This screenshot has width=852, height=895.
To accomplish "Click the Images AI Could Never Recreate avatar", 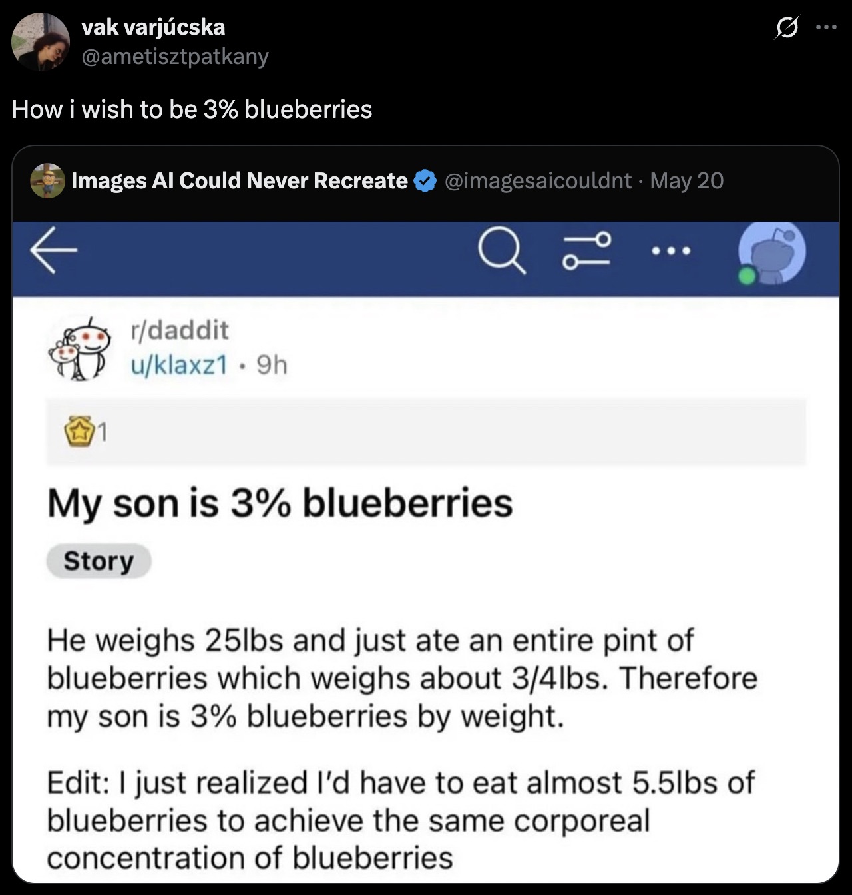I will pos(47,181).
